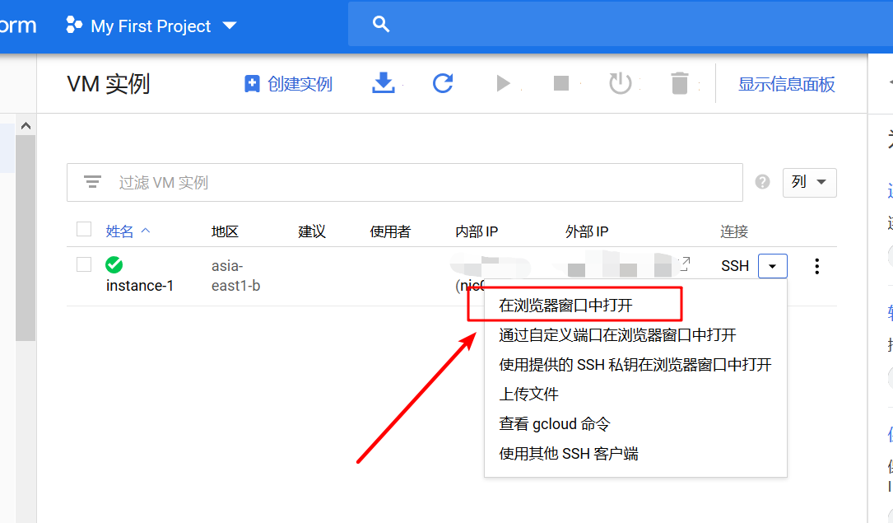Stop the running instance
Image resolution: width=893 pixels, height=523 pixels.
[x=562, y=82]
